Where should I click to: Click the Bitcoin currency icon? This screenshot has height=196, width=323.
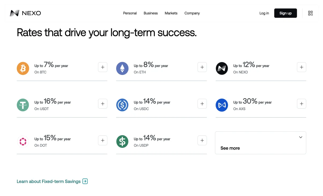coord(23,68)
